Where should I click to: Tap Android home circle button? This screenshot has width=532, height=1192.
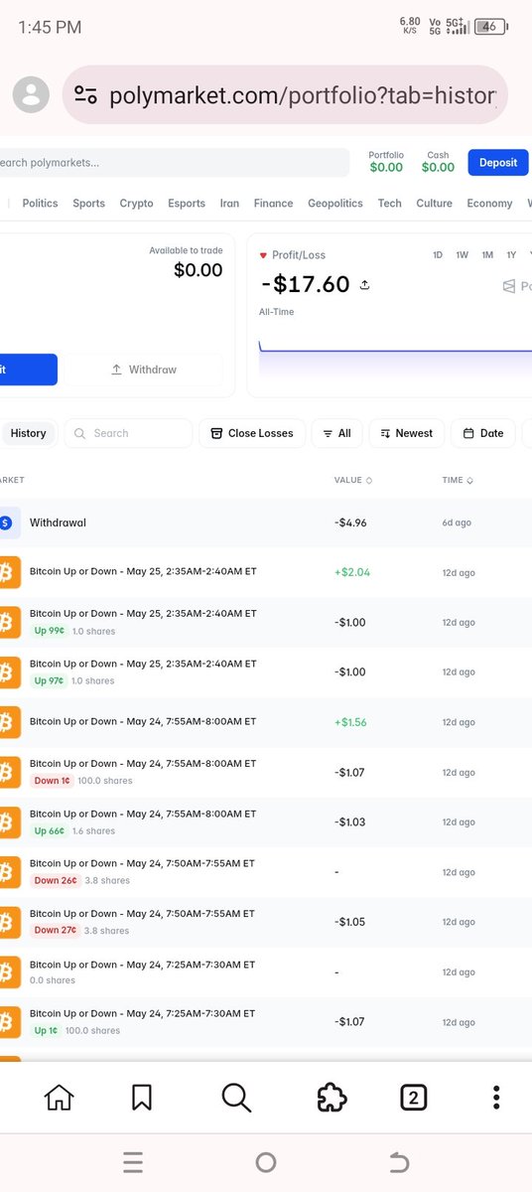pyautogui.click(x=266, y=1162)
